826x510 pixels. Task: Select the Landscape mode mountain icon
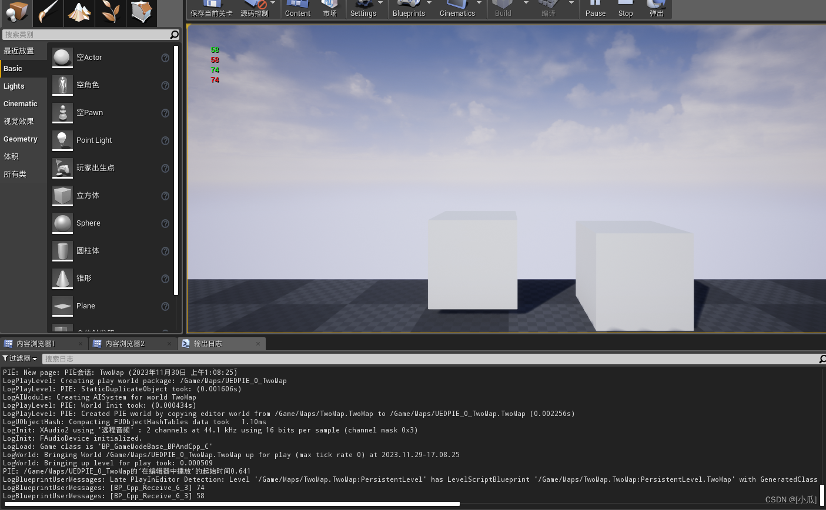pos(79,13)
